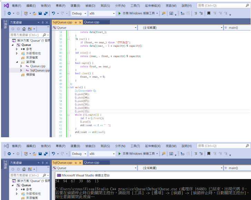Select Queue project node in lower Solution Explorer
The image size is (251, 200).
[x=26, y=185]
